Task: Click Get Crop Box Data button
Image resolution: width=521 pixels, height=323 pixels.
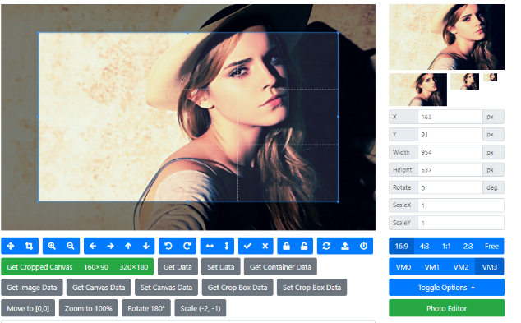Action: click(x=237, y=288)
